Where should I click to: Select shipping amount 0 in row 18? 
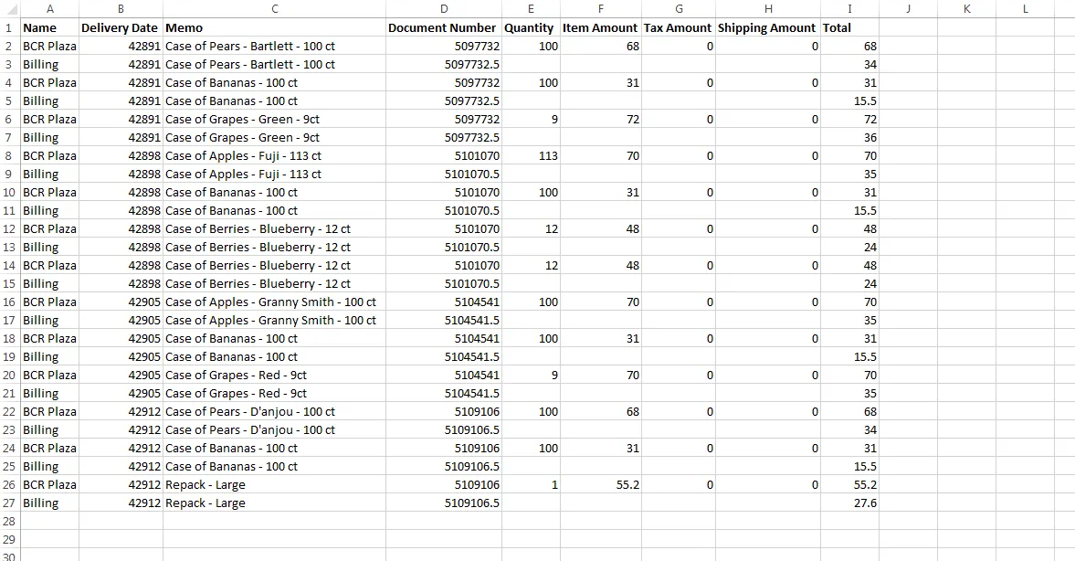(x=768, y=339)
